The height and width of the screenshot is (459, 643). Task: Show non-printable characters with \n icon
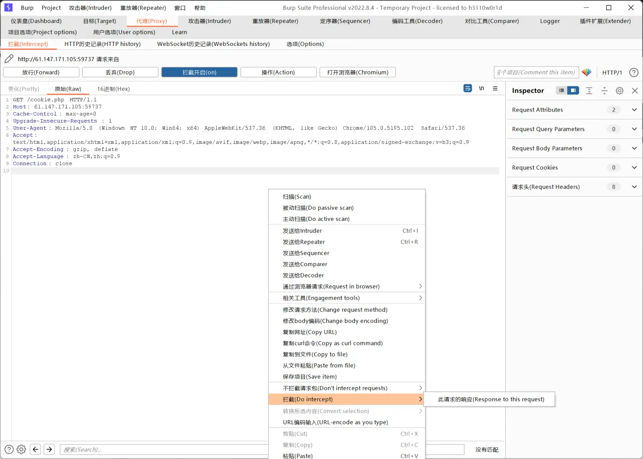click(x=482, y=88)
